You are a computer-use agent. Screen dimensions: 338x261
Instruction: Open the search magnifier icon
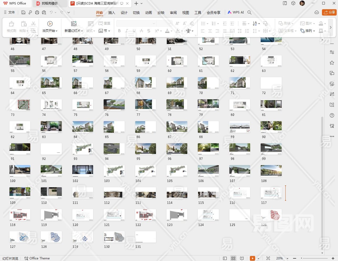tap(249, 12)
